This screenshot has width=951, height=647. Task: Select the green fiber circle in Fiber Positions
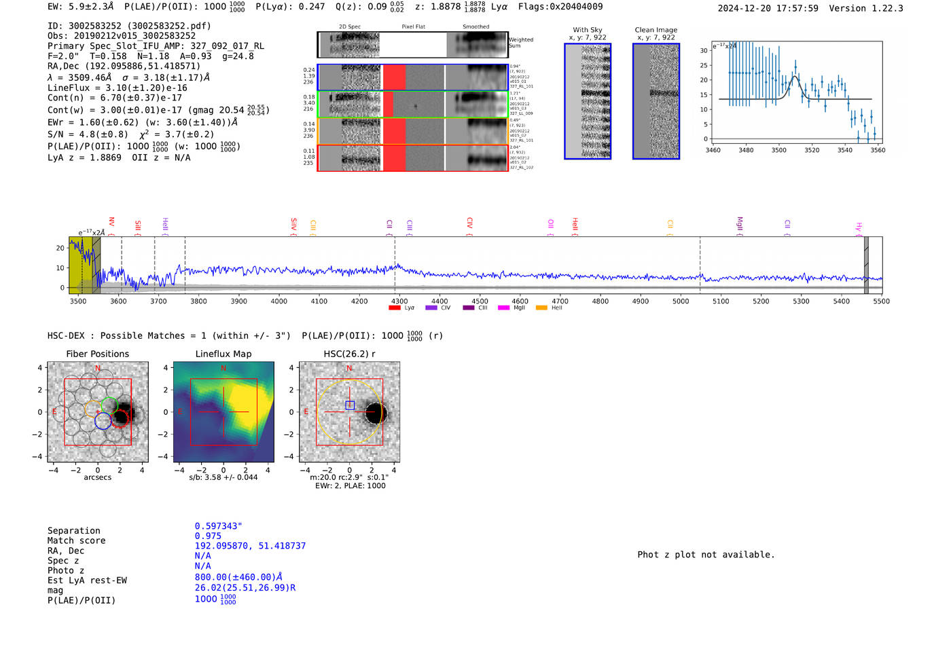point(109,406)
